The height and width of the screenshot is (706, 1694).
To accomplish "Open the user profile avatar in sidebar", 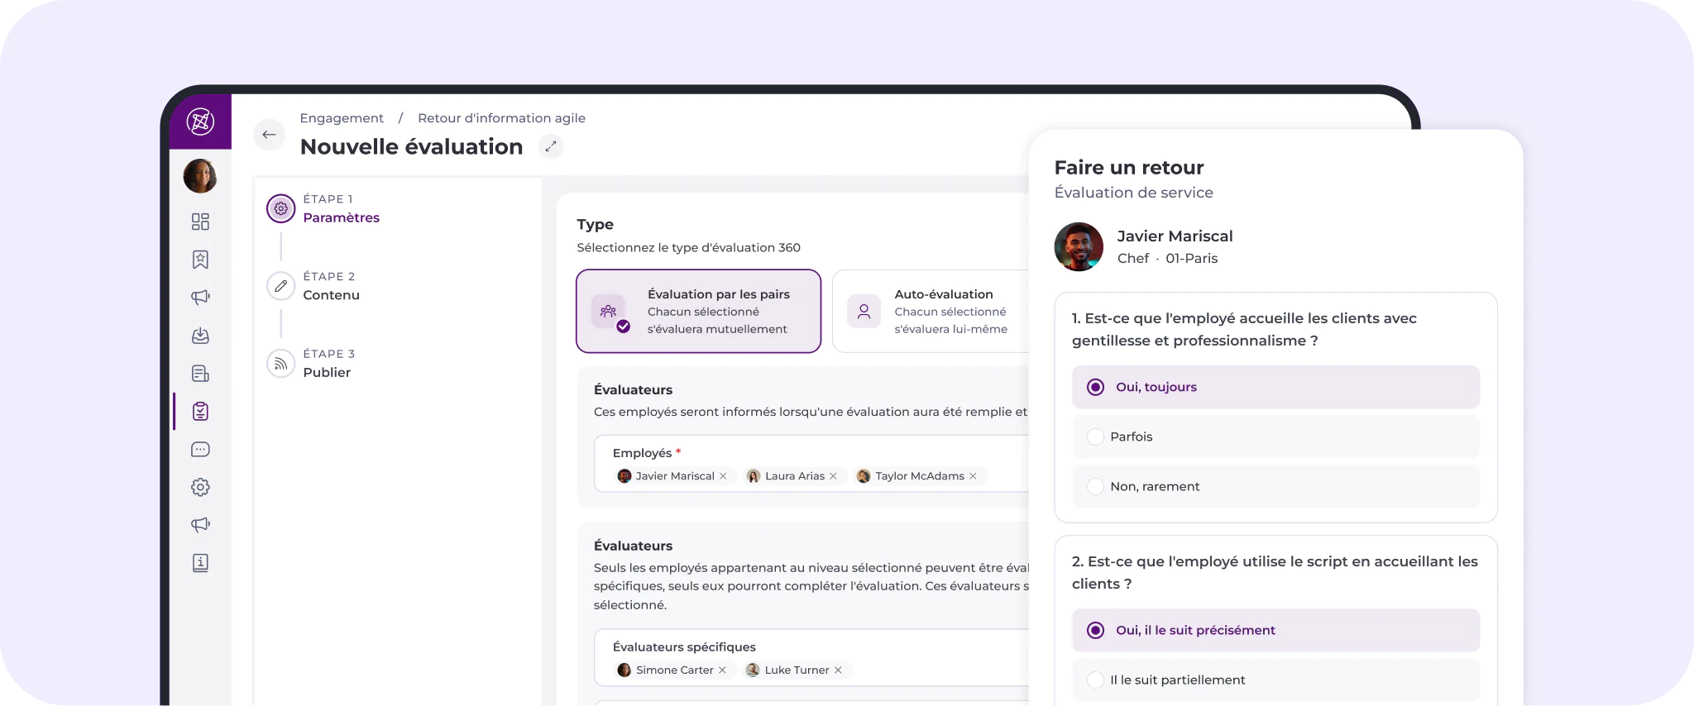I will coord(200,176).
